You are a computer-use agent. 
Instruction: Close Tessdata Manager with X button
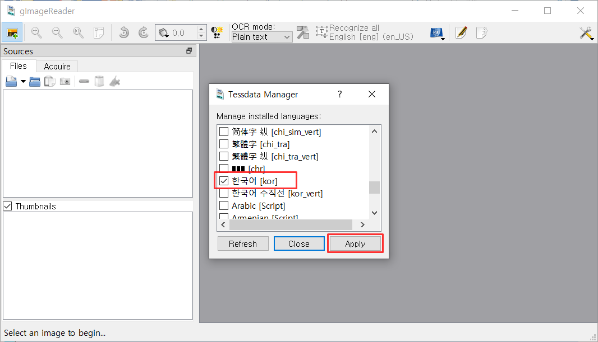click(372, 94)
